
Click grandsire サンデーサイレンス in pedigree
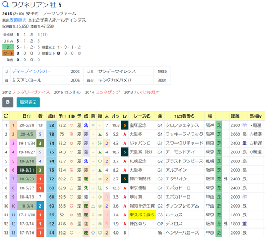pos(117,71)
